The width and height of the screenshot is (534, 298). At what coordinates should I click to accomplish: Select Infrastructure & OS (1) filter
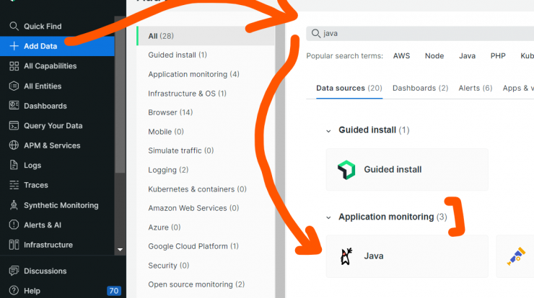(x=188, y=94)
